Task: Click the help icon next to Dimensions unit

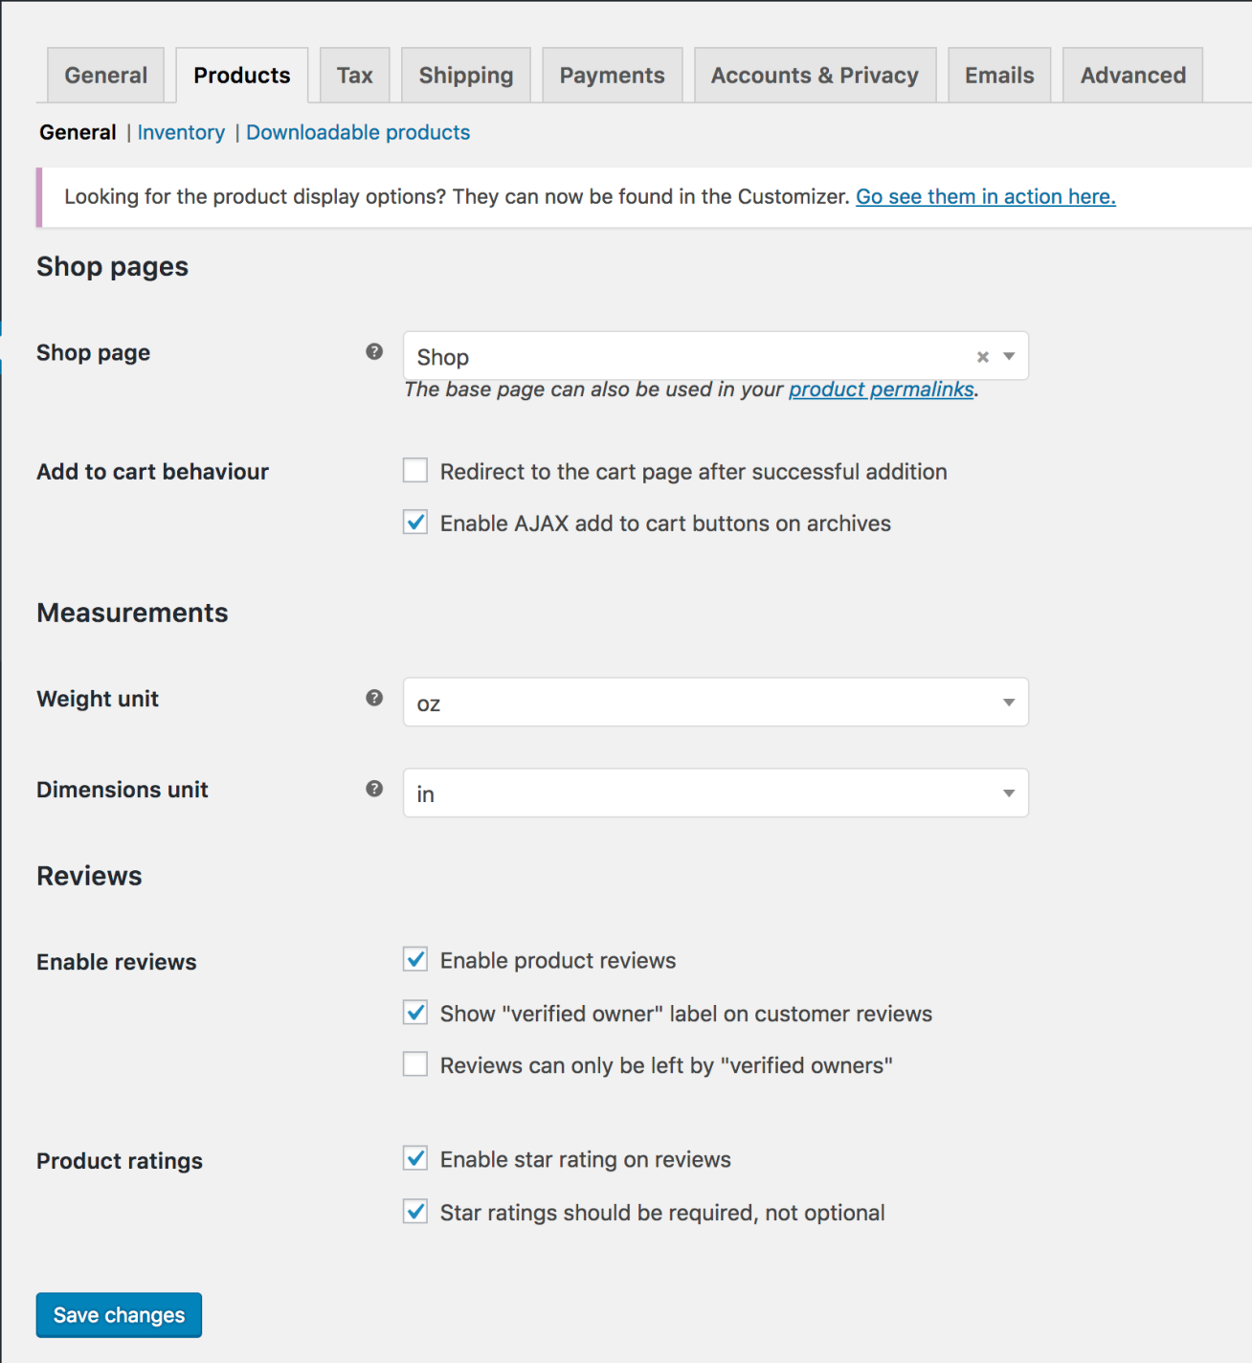Action: click(x=373, y=790)
